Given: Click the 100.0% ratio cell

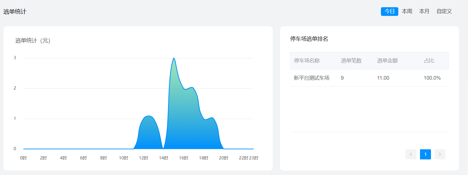Looking at the screenshot, I should coord(432,78).
